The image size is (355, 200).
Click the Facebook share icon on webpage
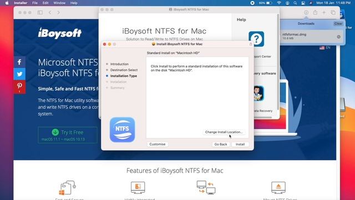point(19,62)
